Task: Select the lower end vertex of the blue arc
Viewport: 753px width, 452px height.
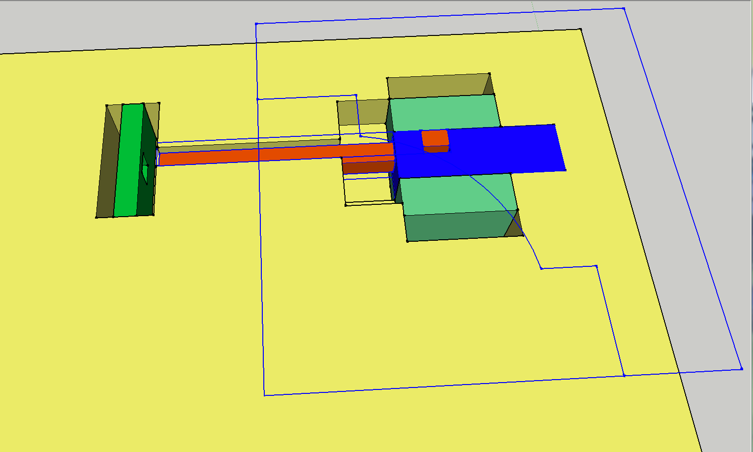Action: click(541, 268)
